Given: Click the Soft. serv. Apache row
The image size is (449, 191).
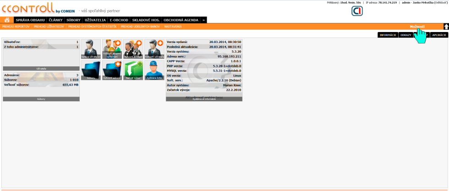Looking at the screenshot, I should pyautogui.click(x=204, y=81).
